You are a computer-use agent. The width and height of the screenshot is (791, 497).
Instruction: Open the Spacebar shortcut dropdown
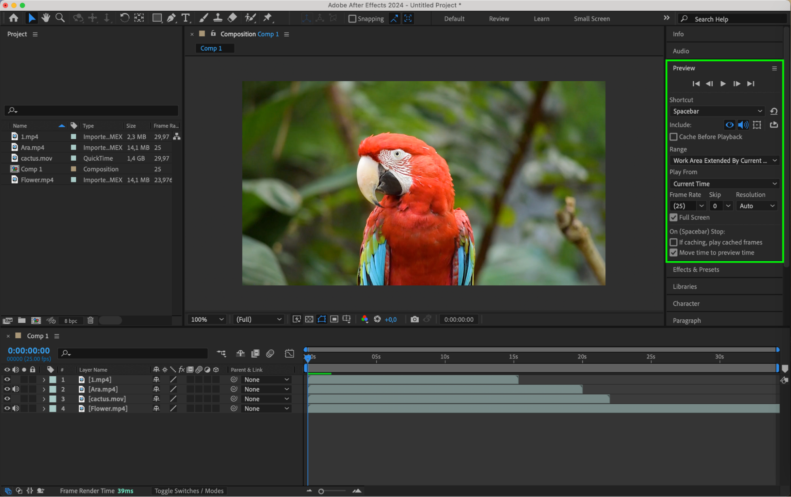[x=717, y=111]
